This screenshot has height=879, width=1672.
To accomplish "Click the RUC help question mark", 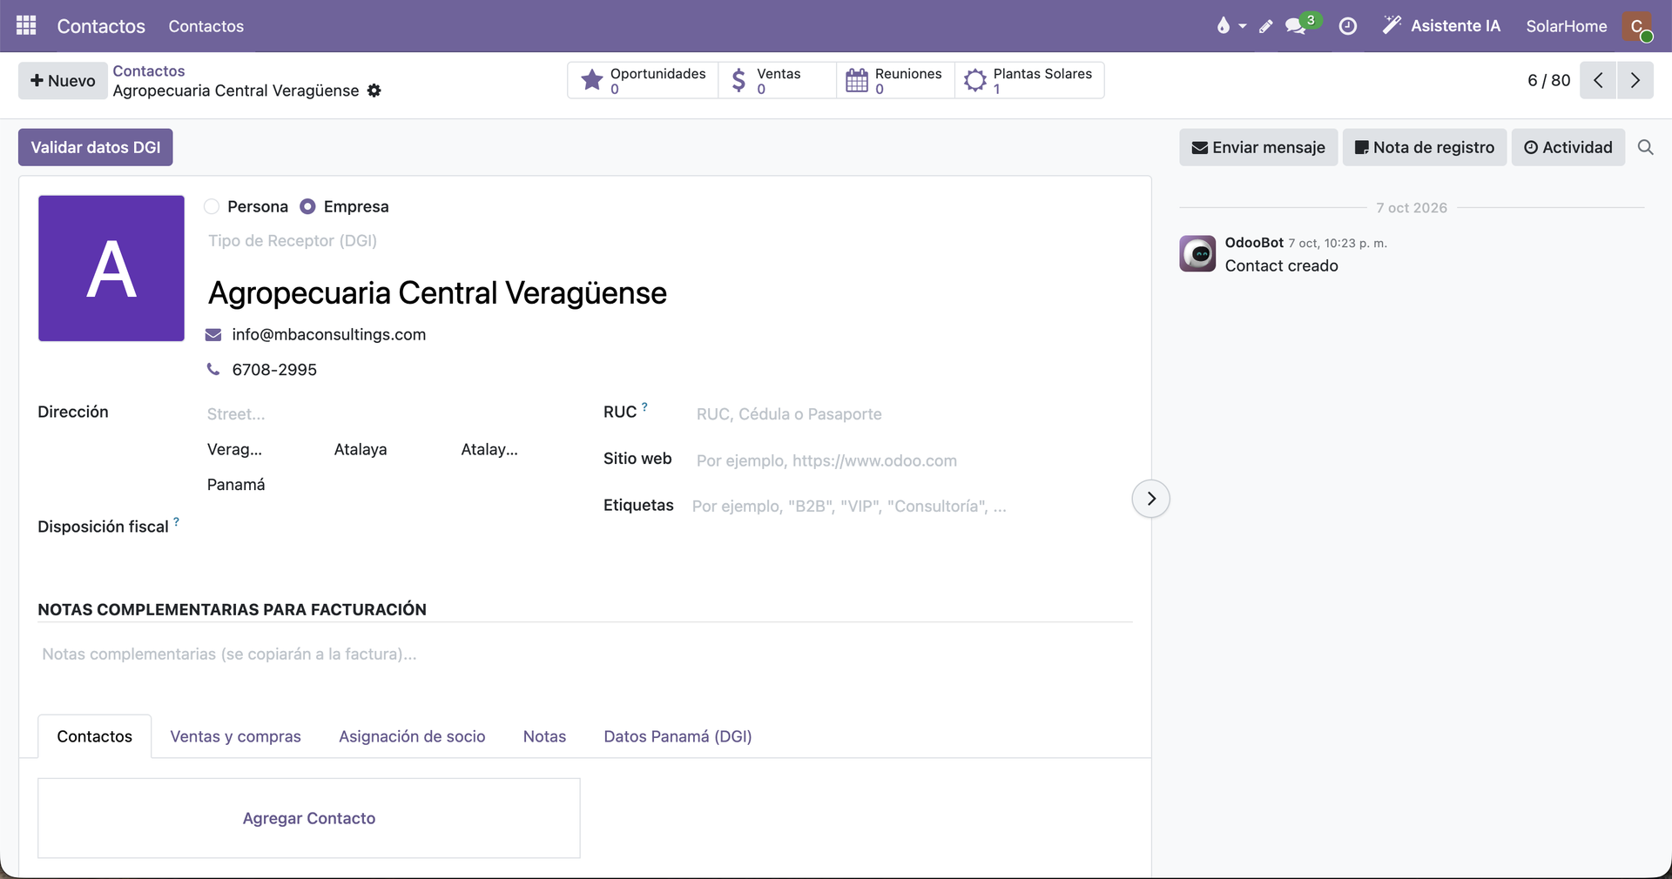I will click(x=644, y=406).
